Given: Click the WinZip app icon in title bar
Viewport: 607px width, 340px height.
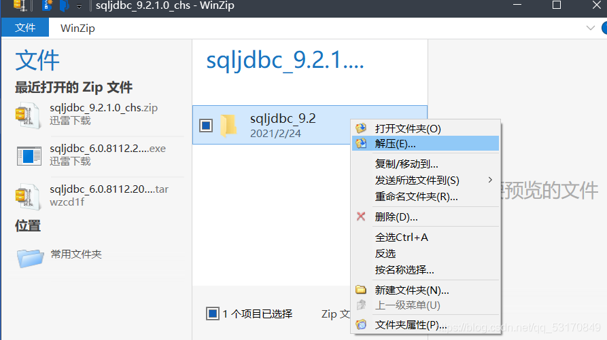Looking at the screenshot, I should [x=20, y=5].
